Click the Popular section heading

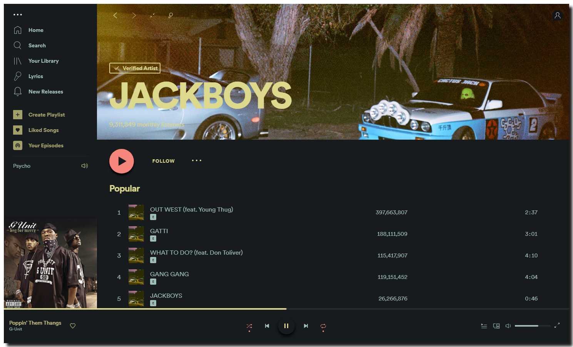(x=125, y=189)
